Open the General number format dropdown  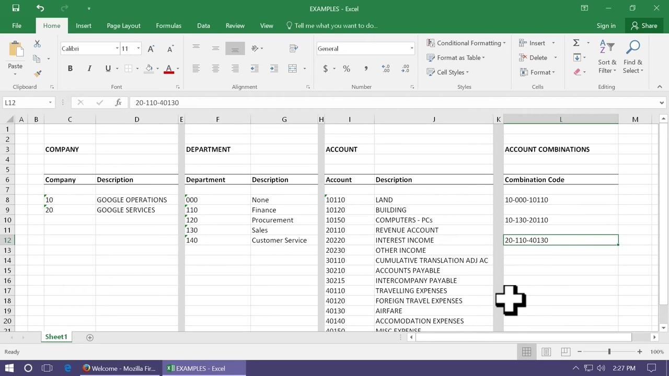pos(412,49)
